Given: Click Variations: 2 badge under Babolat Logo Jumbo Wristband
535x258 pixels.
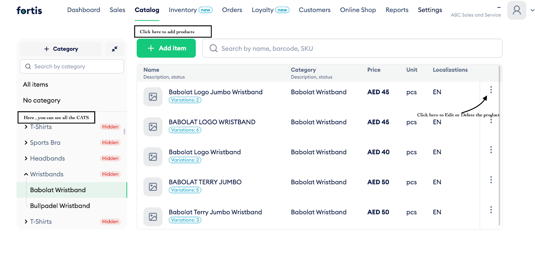Looking at the screenshot, I should point(185,100).
